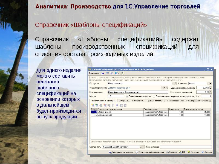
Task: Click the Срок изготовления spinner control
Action: [210, 88]
